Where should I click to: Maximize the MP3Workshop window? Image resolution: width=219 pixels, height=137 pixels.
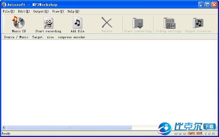(208, 5)
